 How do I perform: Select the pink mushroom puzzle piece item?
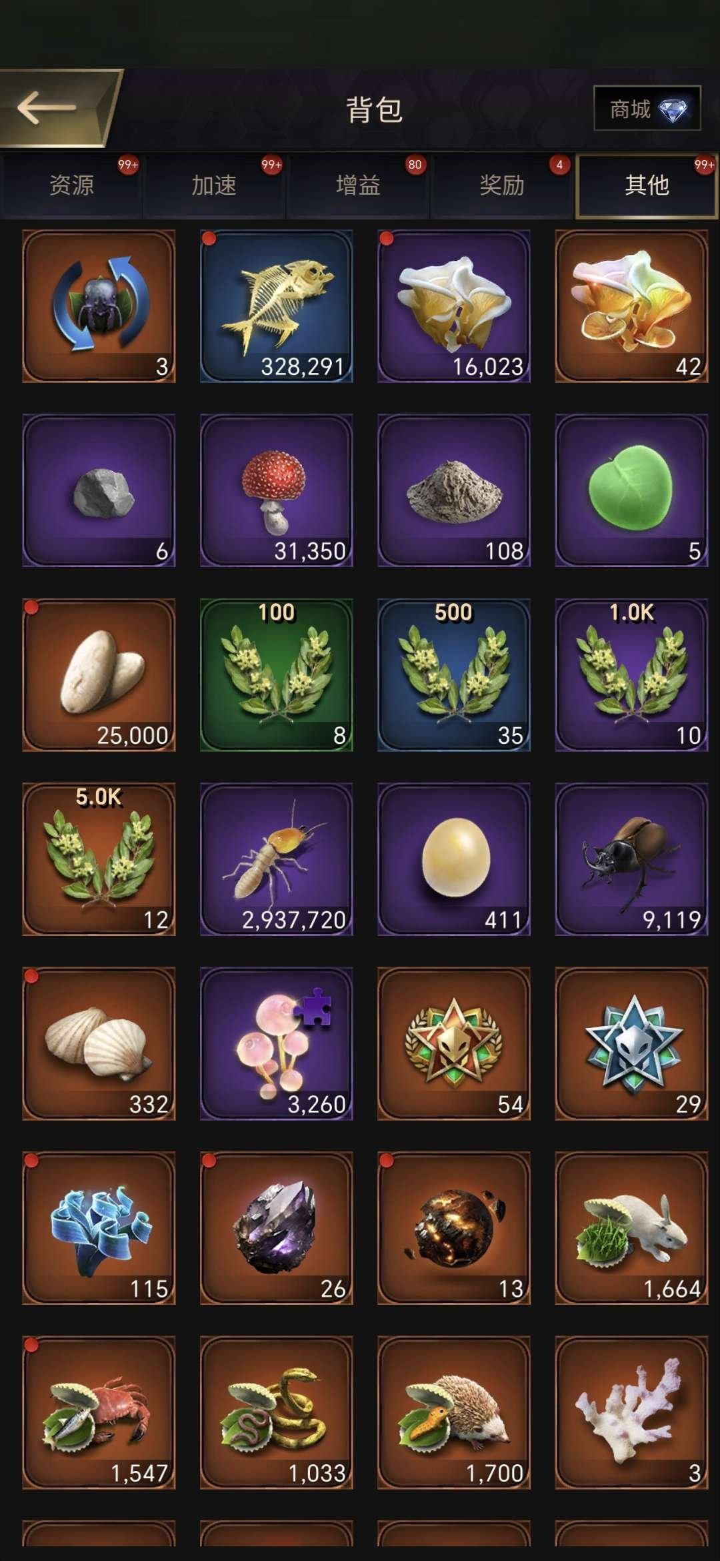click(x=276, y=1043)
